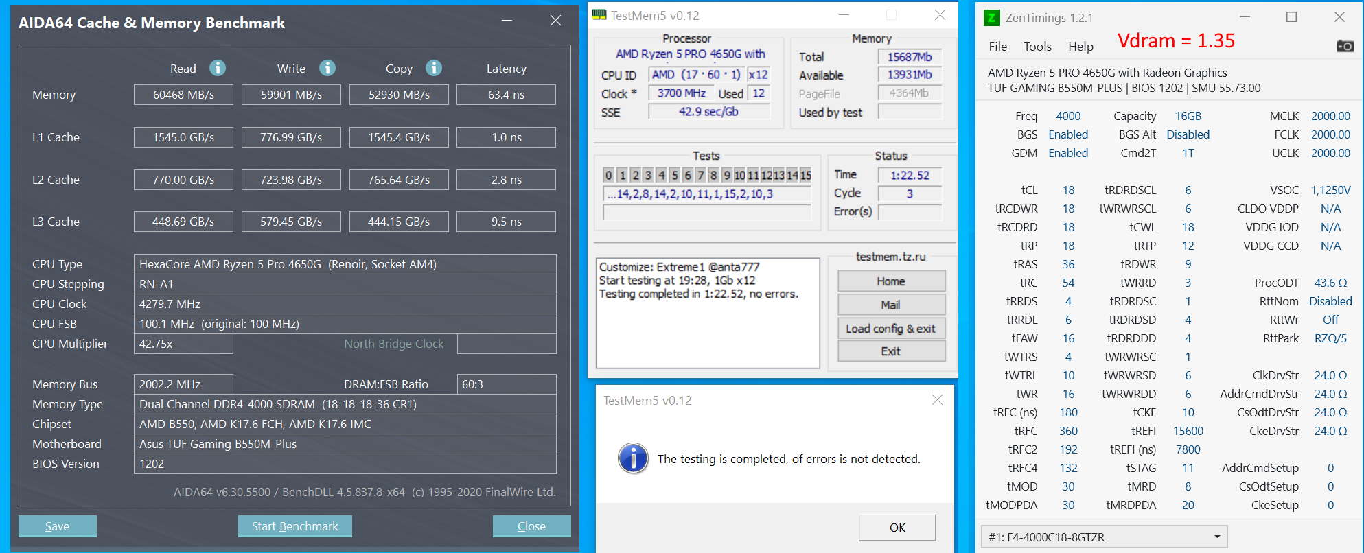Click the TestMem5 title bar app icon
The width and height of the screenshot is (1364, 553).
(x=599, y=15)
